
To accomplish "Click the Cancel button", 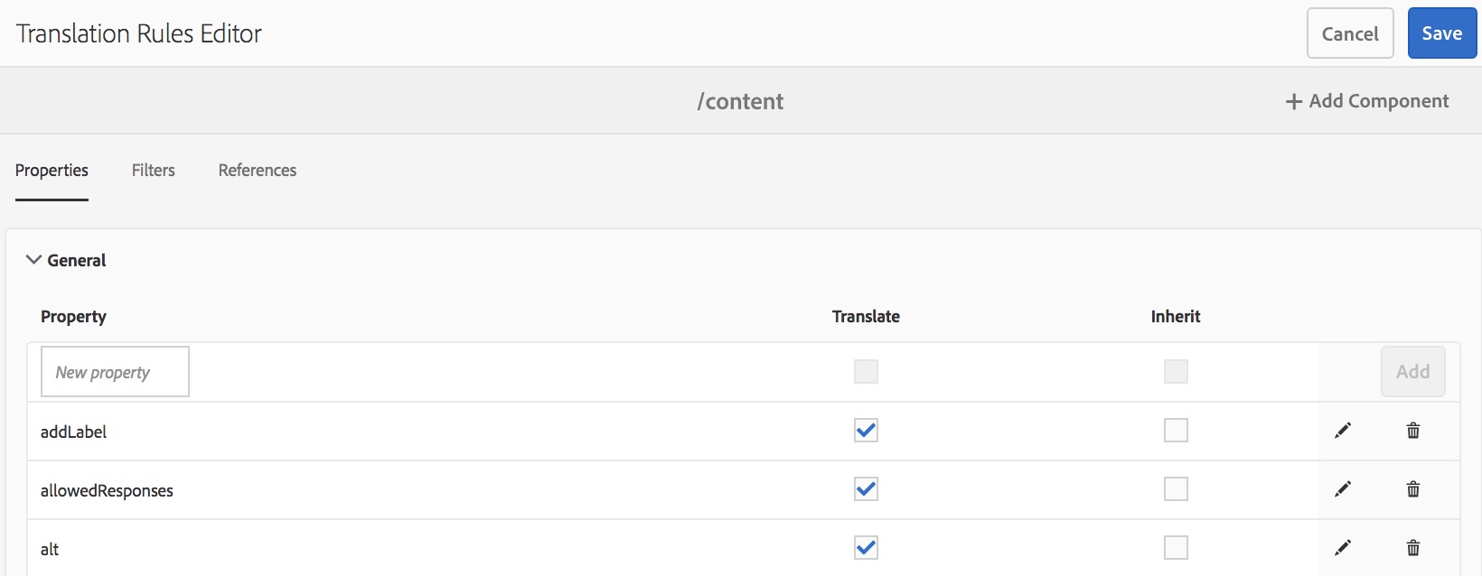I will click(1350, 34).
